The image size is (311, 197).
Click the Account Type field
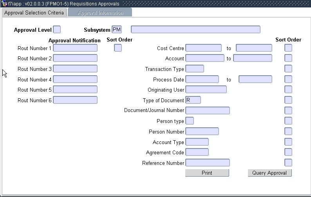197,142
